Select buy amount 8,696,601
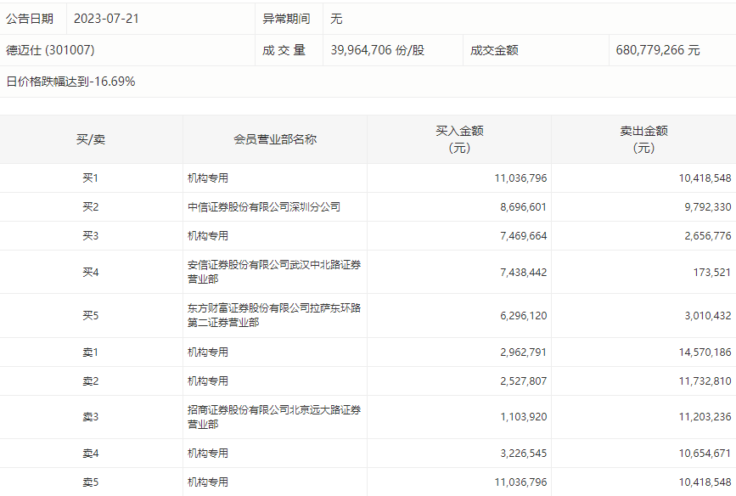Viewport: 736px width, 496px height. [x=524, y=207]
